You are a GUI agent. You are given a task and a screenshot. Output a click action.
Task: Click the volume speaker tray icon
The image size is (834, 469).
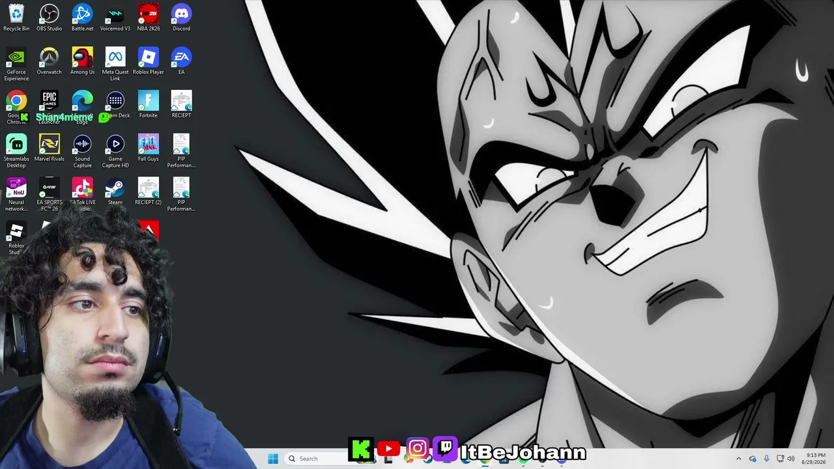click(x=792, y=459)
